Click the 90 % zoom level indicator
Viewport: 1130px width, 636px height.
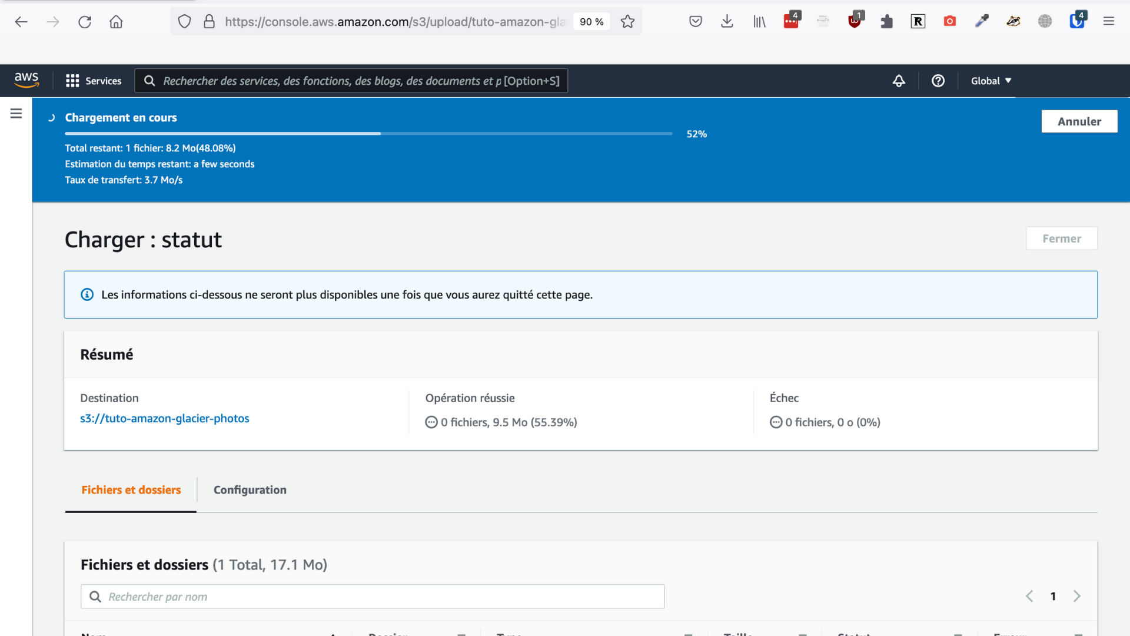(x=591, y=22)
